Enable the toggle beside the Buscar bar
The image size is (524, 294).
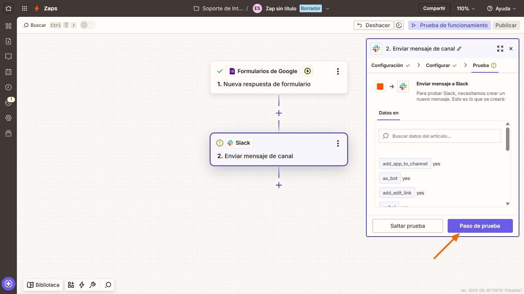point(87,24)
